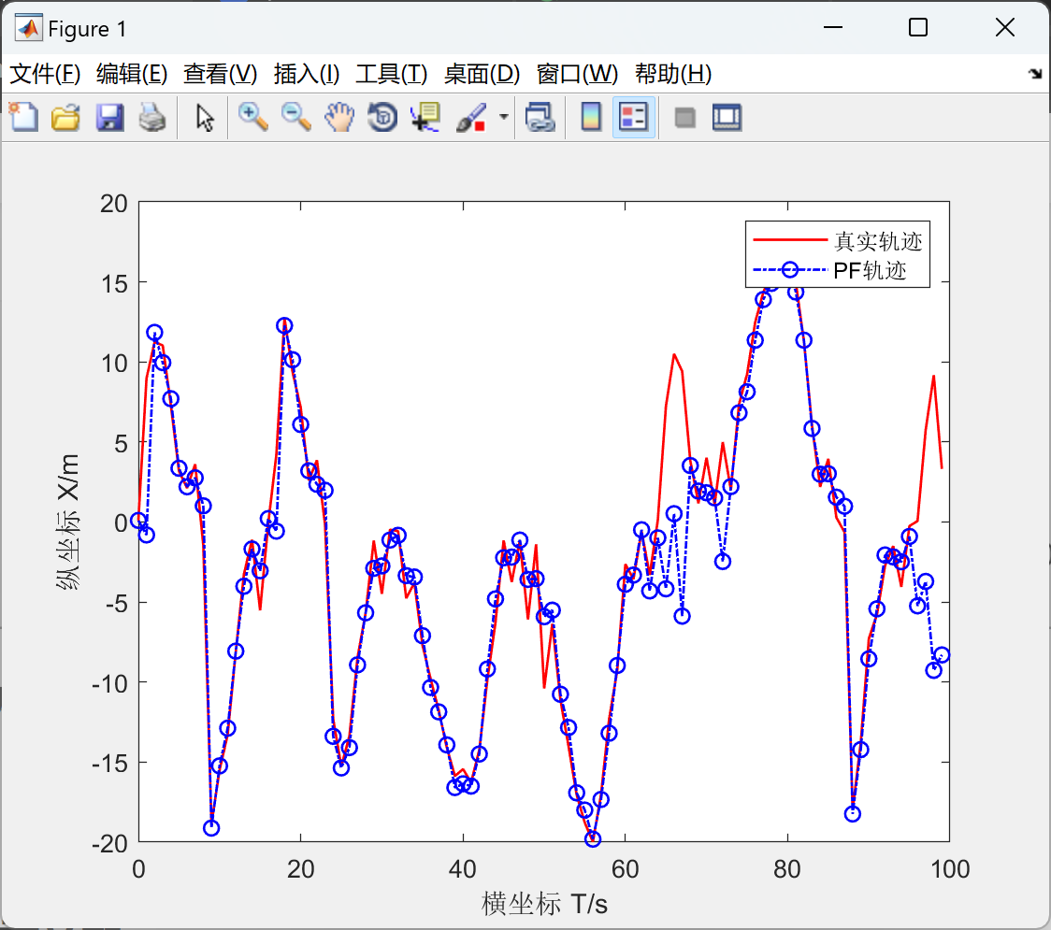Viewport: 1051px width, 930px height.
Task: Click the Link Plot icon
Action: pos(540,117)
